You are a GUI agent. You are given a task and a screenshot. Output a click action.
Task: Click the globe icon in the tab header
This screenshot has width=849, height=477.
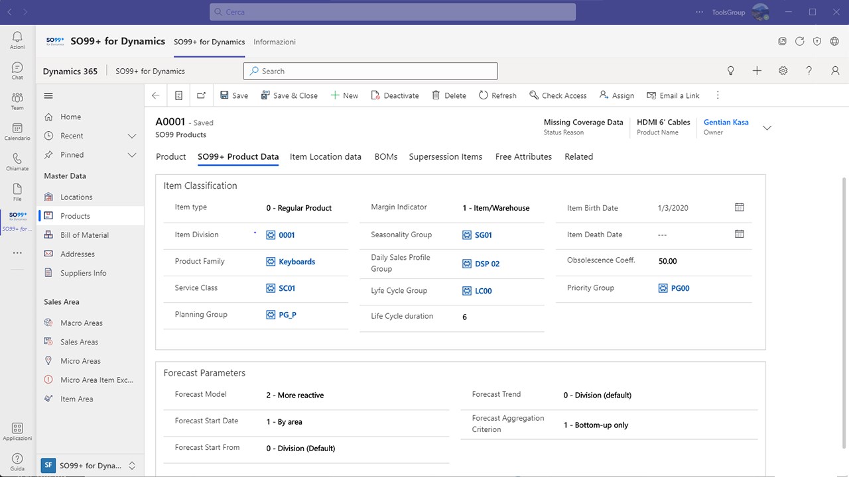pos(834,41)
